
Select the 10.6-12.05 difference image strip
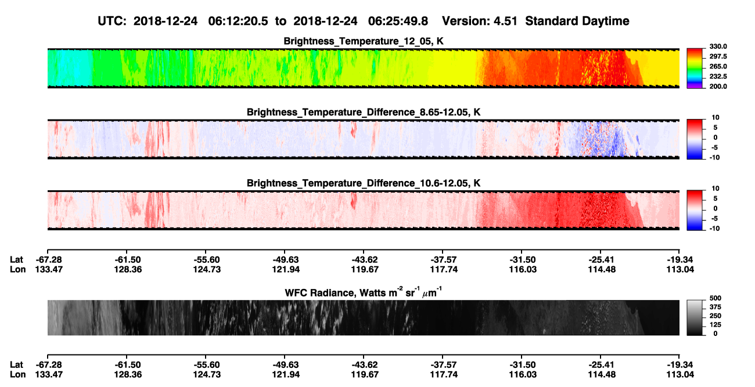tap(363, 210)
